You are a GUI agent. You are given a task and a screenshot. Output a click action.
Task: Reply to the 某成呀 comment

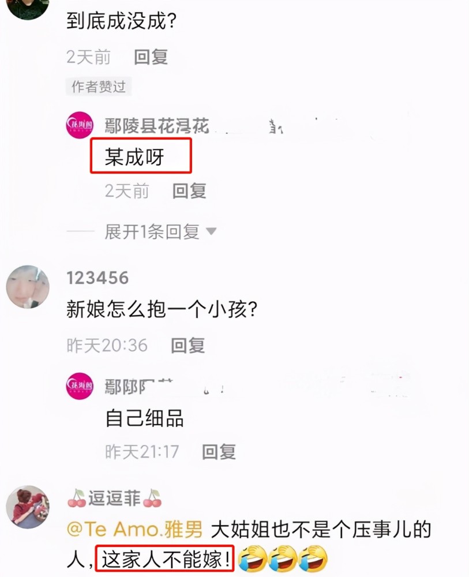(189, 191)
